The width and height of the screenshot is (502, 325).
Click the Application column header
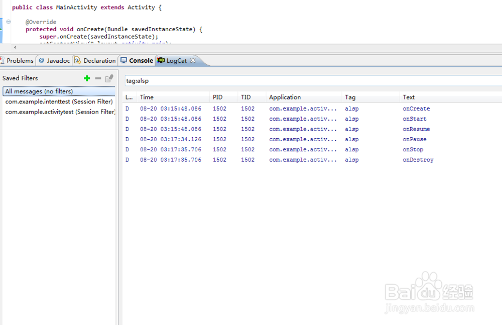[304, 97]
